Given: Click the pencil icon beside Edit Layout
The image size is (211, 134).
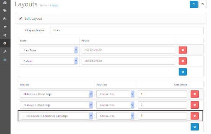Looking at the screenshot, I should [20, 19].
